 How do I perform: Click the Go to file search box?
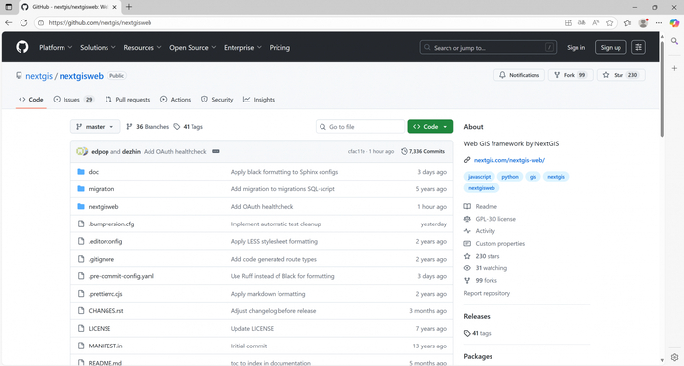point(361,126)
